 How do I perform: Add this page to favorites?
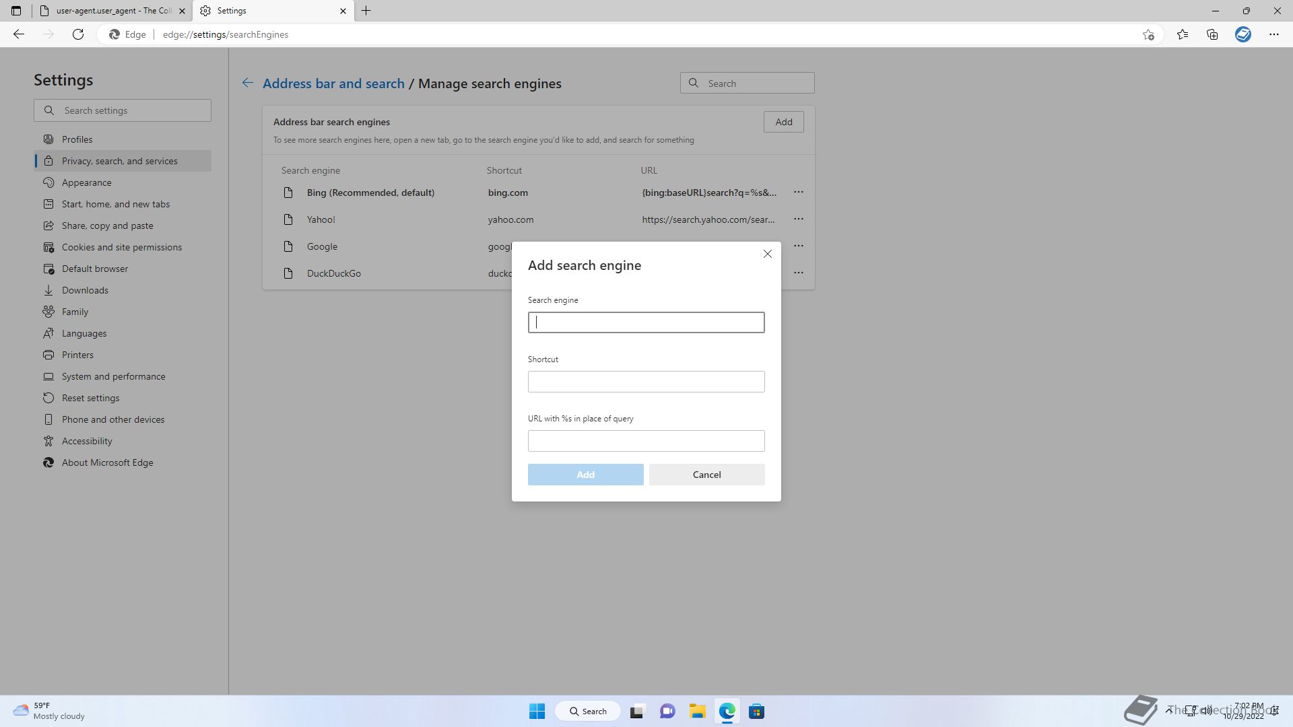[1148, 34]
